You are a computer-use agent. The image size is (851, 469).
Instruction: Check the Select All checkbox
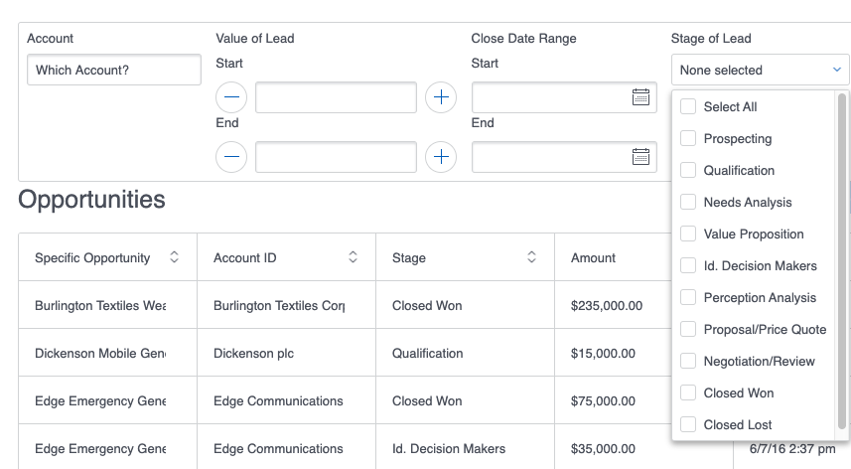pyautogui.click(x=688, y=107)
